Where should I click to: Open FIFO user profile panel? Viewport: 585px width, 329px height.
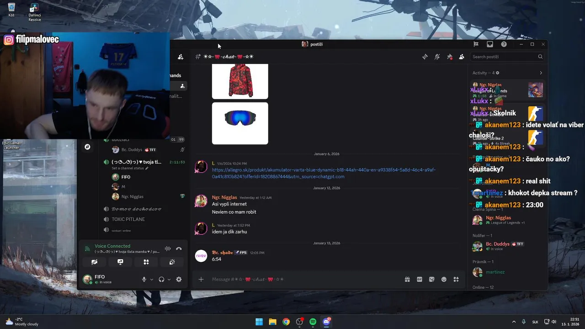[110, 279]
